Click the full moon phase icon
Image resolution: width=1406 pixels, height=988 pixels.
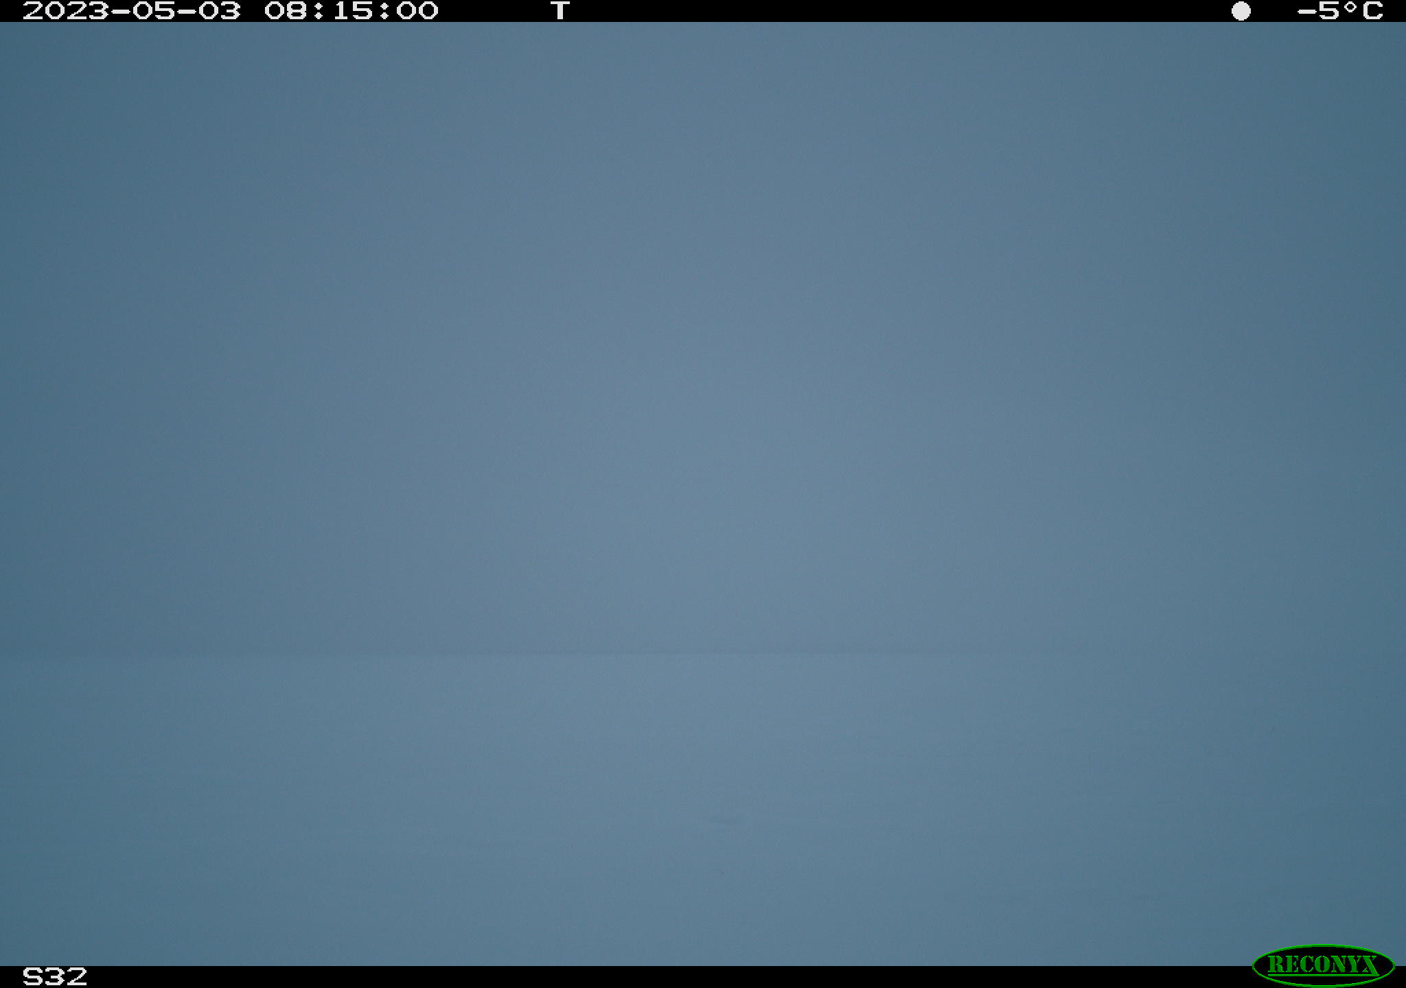[x=1241, y=11]
